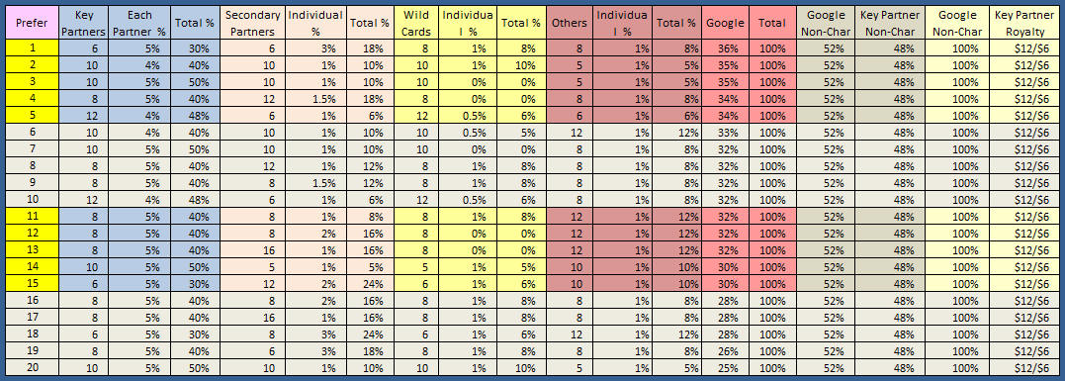
Task: Click Prefer cell numbered 11
Action: coord(32,216)
